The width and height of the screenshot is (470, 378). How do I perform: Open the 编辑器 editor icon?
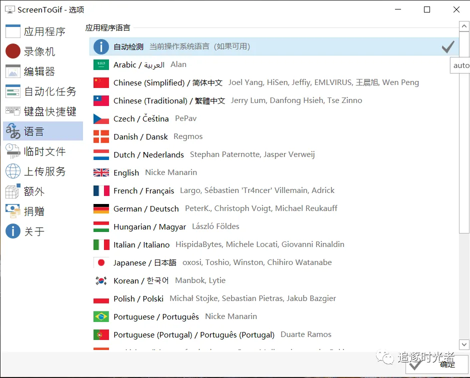pos(13,71)
